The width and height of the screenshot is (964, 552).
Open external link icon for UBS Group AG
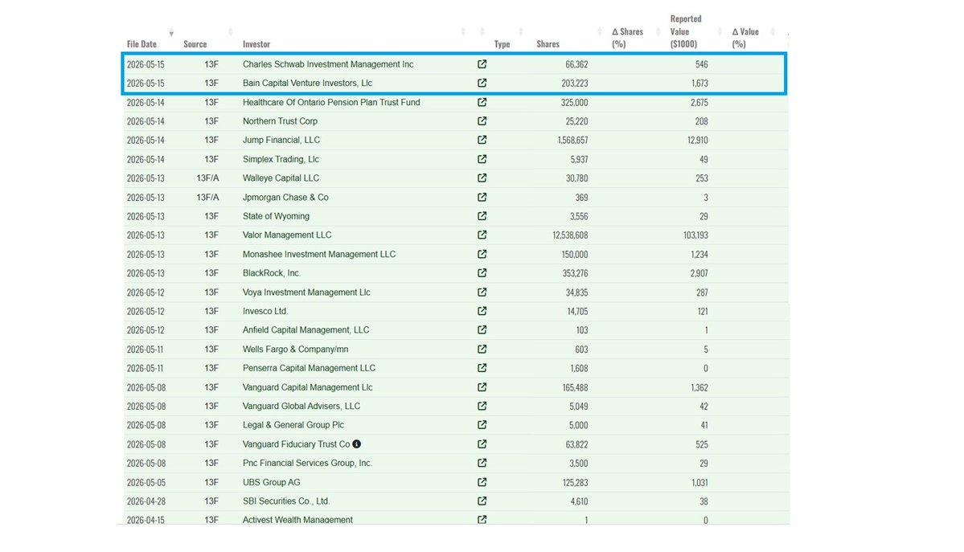pos(482,482)
